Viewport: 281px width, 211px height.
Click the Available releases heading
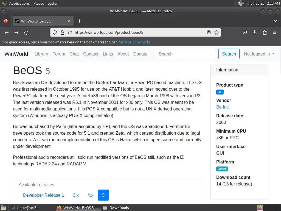[36, 185]
